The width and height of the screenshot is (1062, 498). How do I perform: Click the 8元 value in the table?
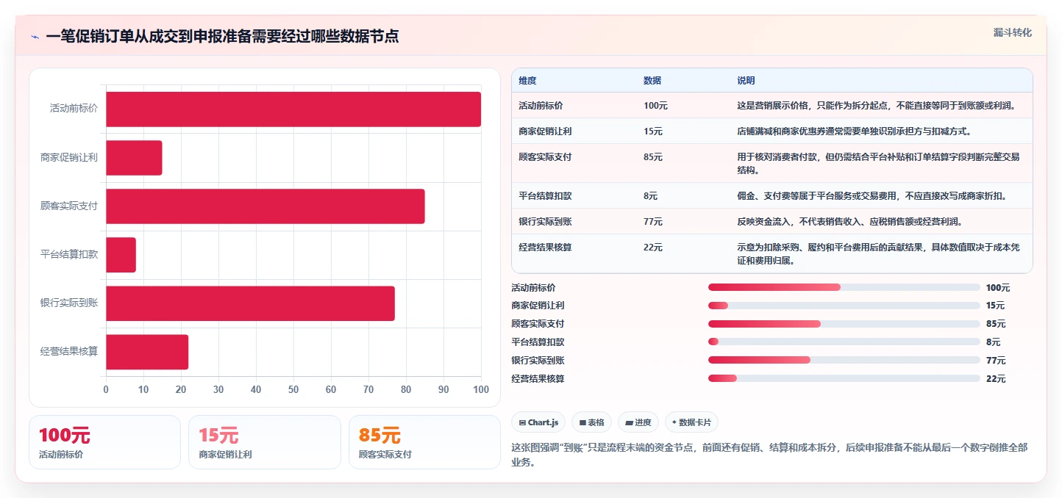coord(651,195)
